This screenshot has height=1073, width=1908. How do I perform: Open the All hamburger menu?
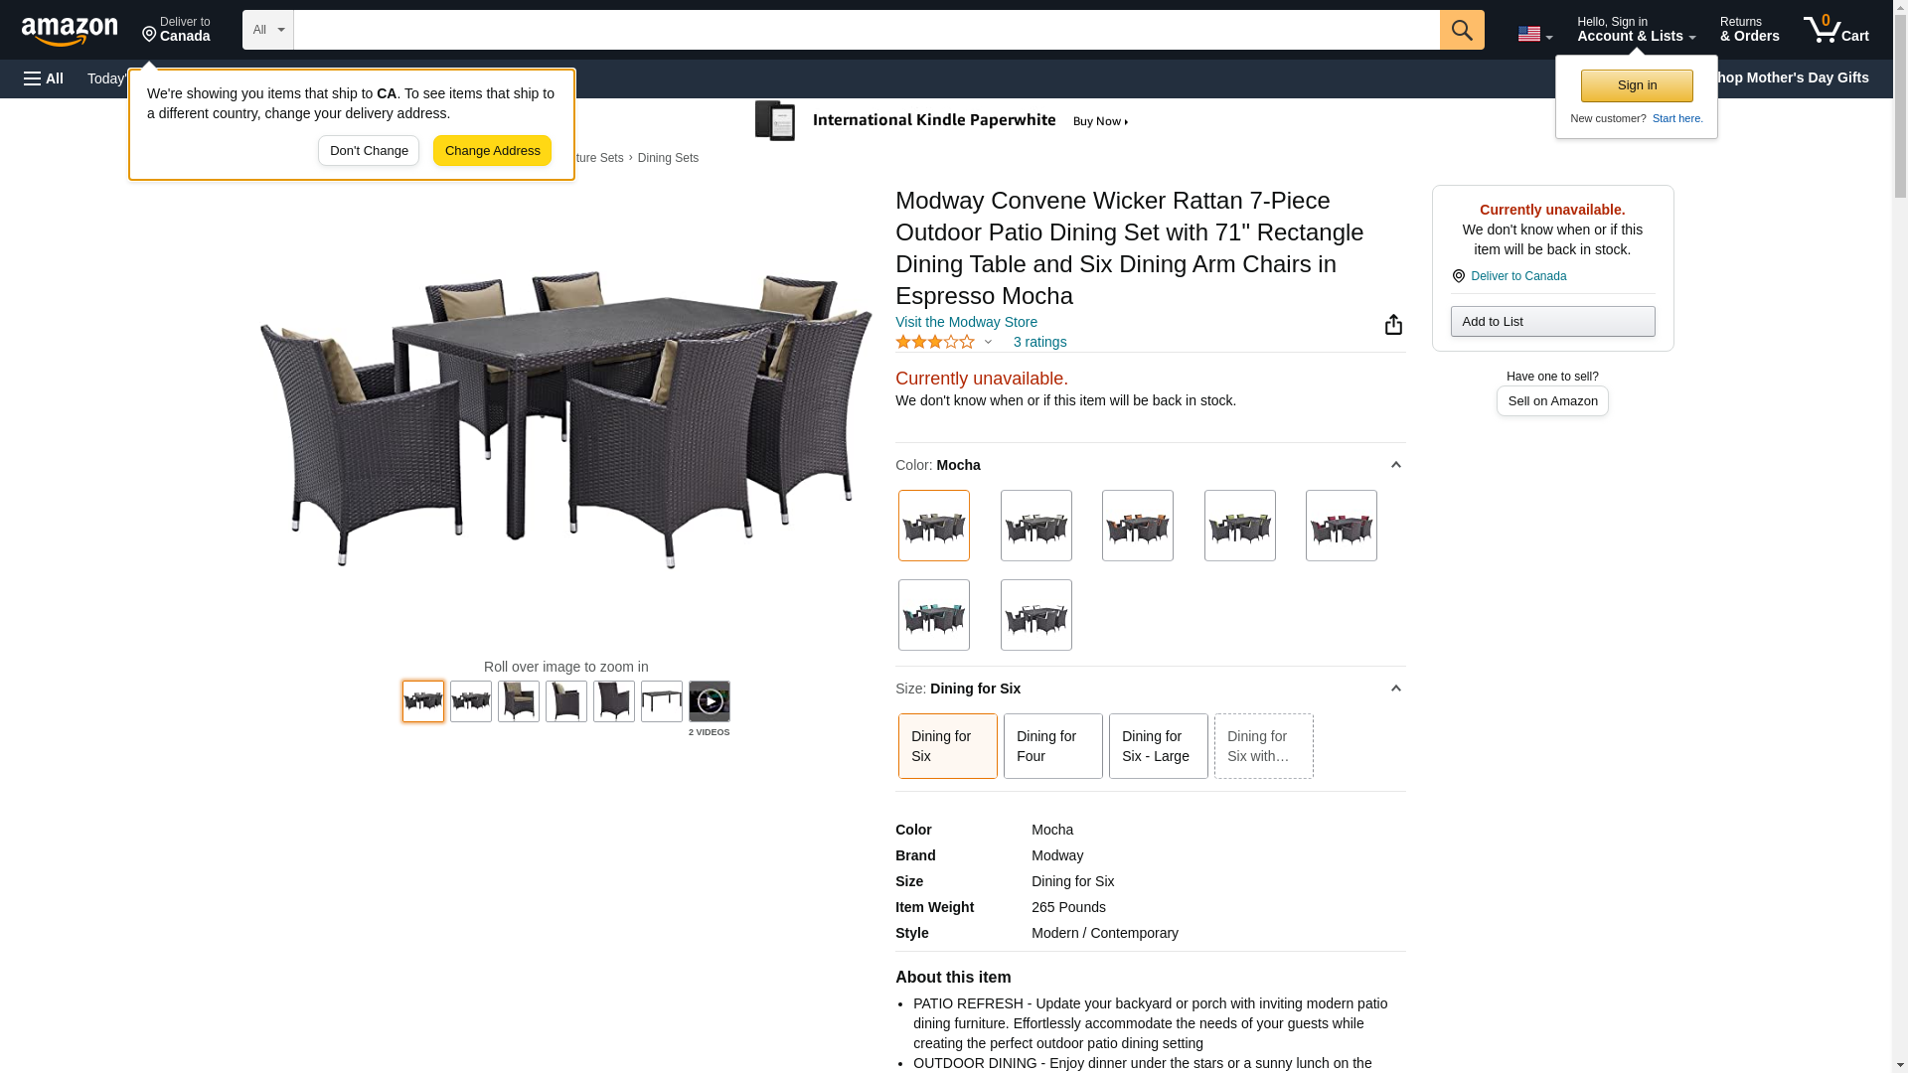tap(44, 78)
